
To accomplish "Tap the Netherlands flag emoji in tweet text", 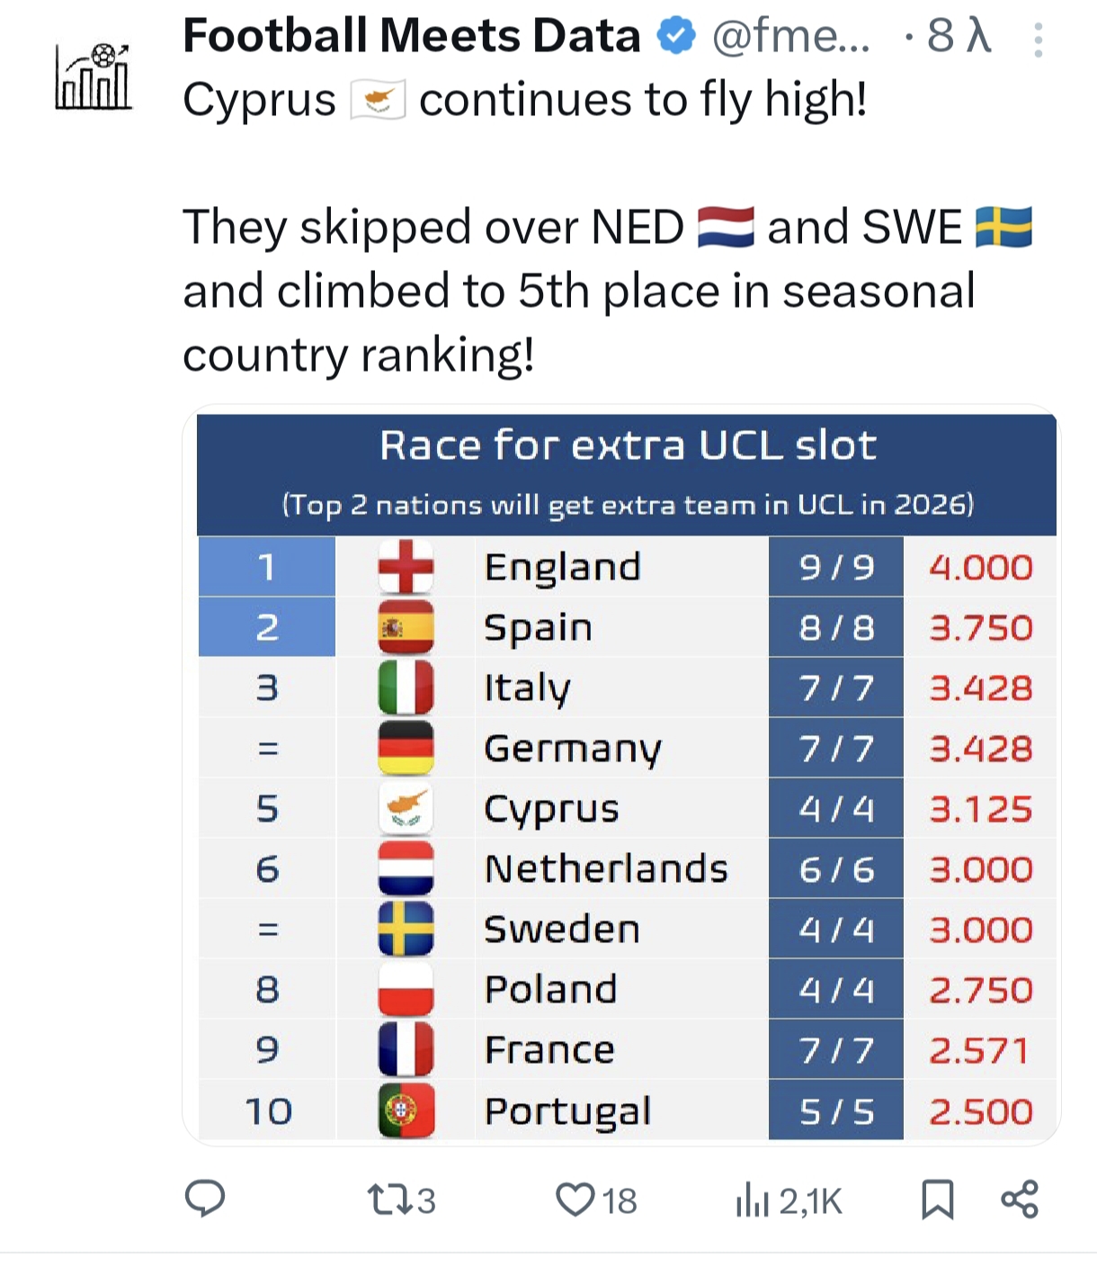I will (726, 227).
